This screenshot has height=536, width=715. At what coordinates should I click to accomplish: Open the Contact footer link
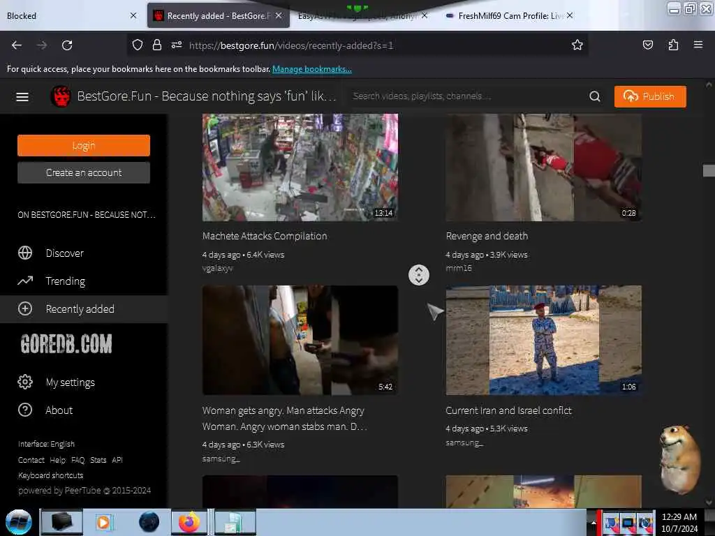(x=31, y=460)
